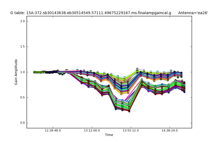Screen dimensions: 213x160
Task: Click the lowest dark red point near 13:55
Action: point(129,111)
